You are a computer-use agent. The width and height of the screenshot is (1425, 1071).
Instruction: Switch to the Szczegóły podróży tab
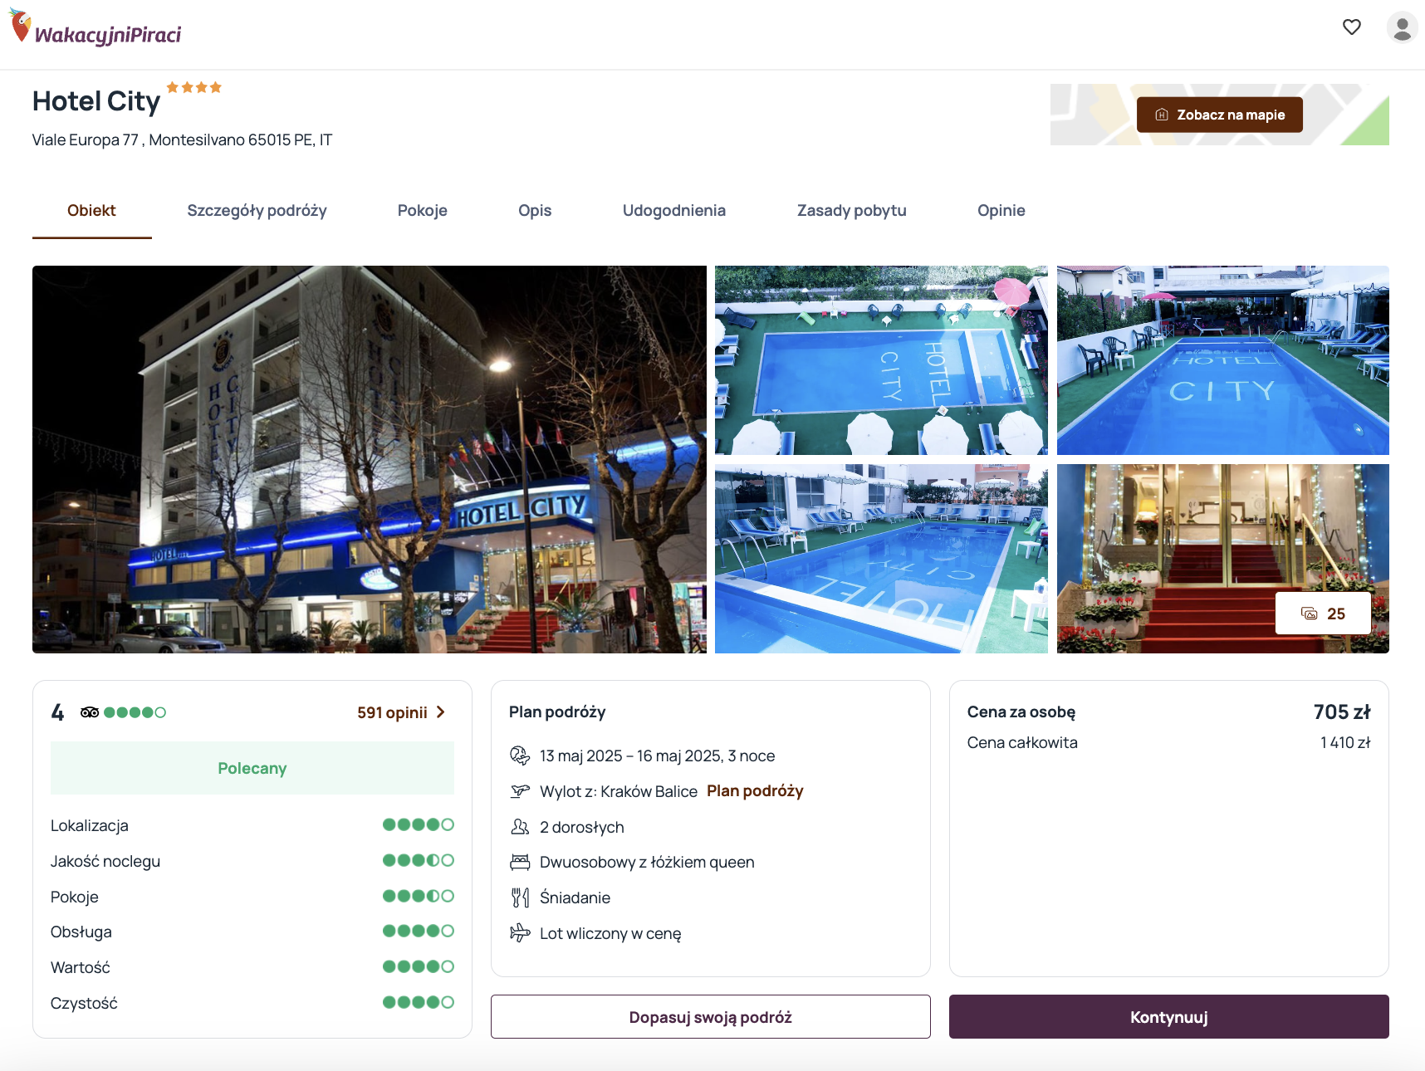[x=257, y=211]
